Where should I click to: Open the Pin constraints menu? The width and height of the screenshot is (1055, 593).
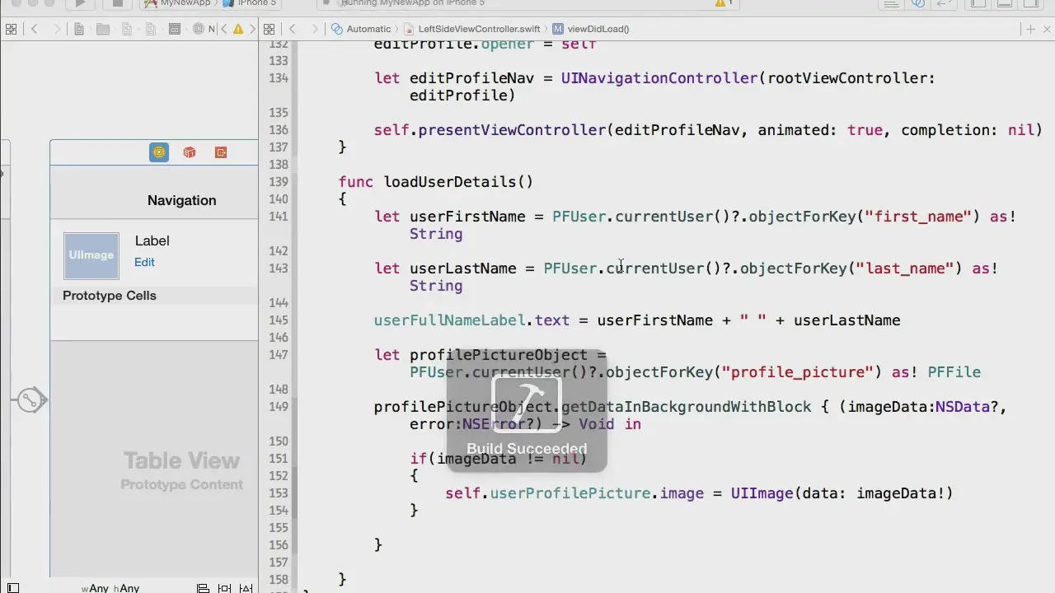[x=223, y=588]
